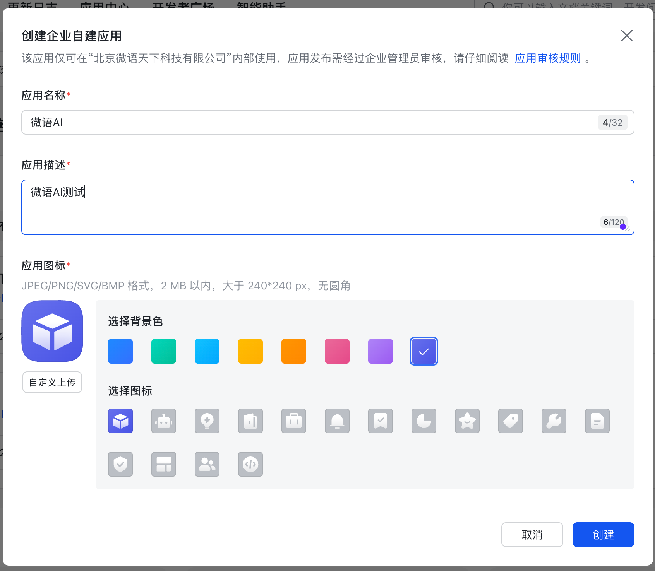The width and height of the screenshot is (655, 571).
Task: Choose the pie chart icon
Action: coord(424,421)
